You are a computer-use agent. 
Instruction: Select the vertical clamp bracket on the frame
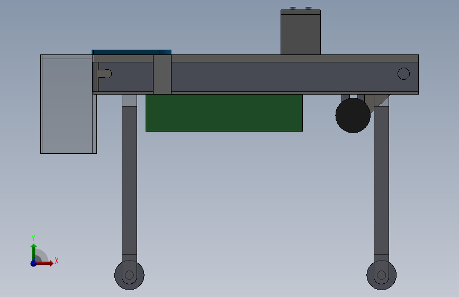(162, 75)
